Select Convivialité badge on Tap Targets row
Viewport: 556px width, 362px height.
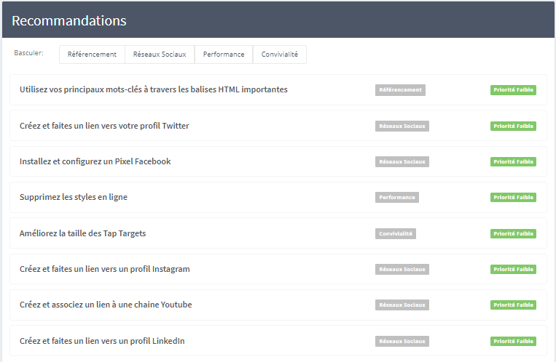396,233
